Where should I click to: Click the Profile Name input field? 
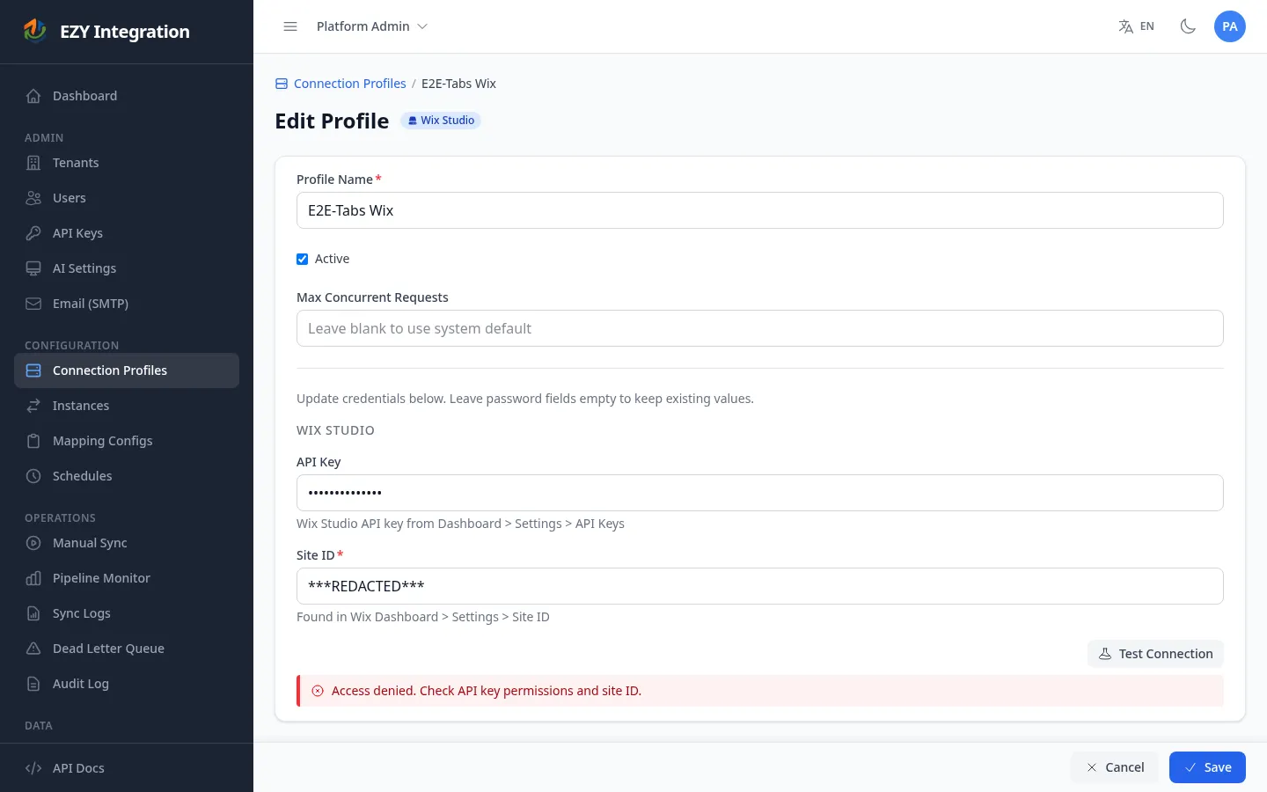(760, 210)
